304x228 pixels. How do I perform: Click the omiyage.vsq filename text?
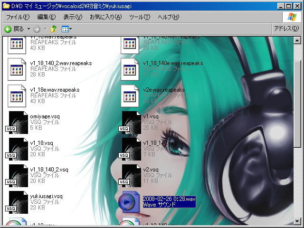point(45,116)
